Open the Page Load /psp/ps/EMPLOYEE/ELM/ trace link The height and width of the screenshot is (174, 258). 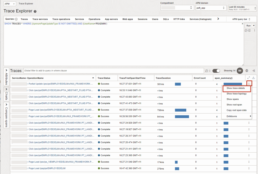click(47, 168)
